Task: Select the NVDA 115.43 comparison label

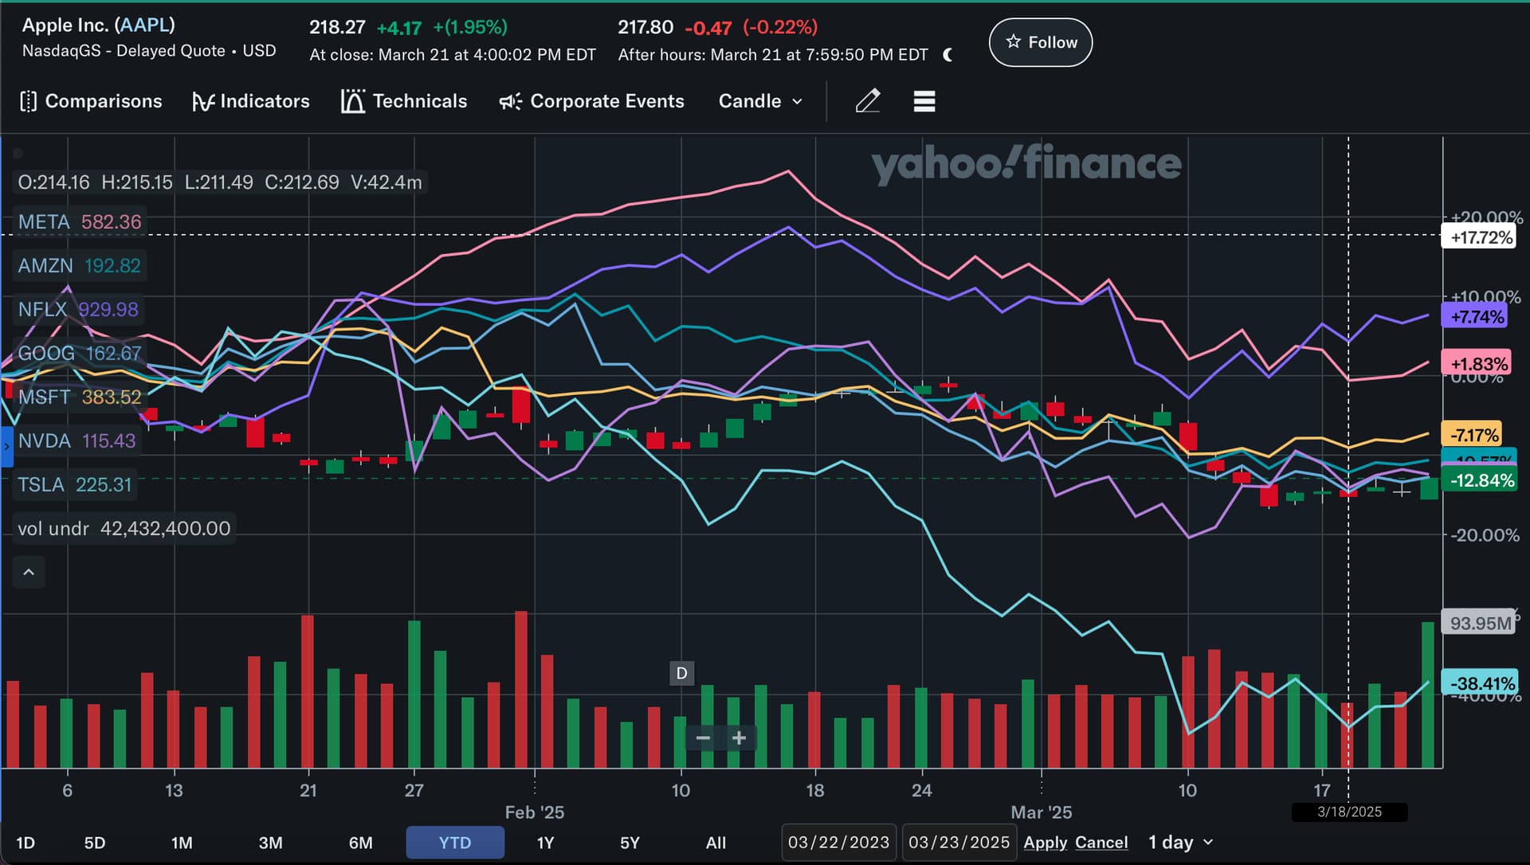Action: (76, 440)
